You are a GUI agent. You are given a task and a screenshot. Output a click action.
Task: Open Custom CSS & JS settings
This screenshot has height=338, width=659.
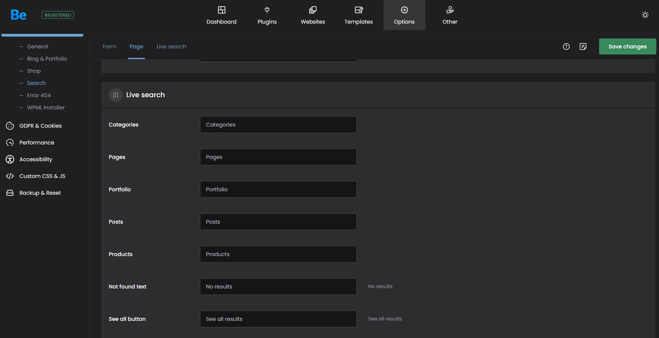point(42,176)
